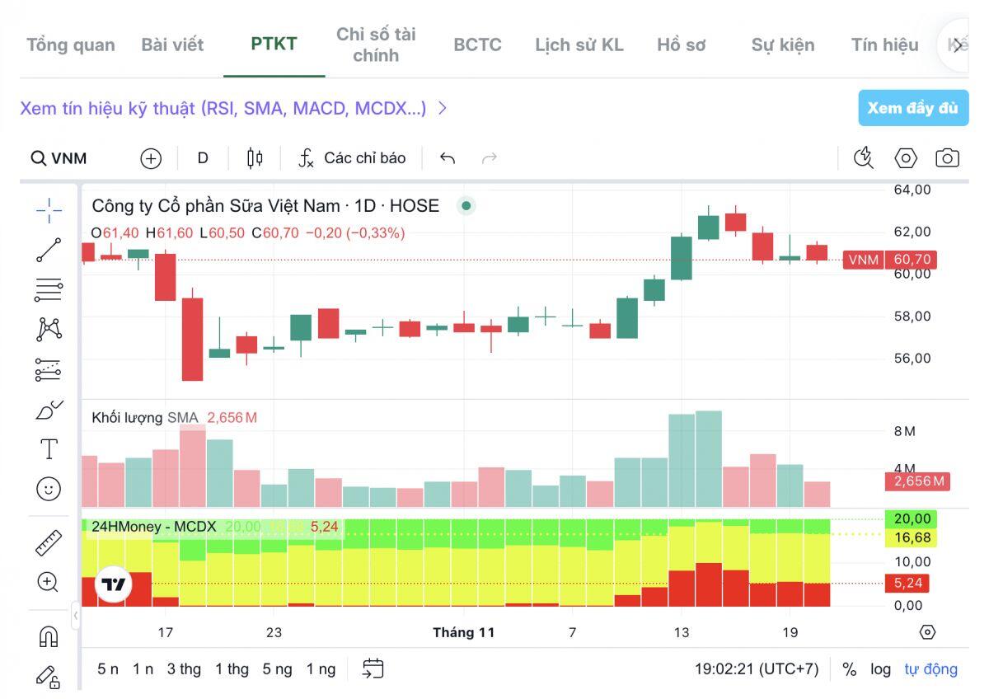Toggle the magnet snapping mode

(49, 636)
